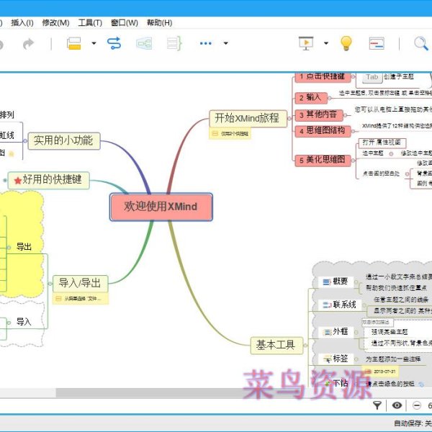Click the 为主题添加一些注释 text
Image resolution: width=432 pixels, height=432 pixels.
(393, 359)
